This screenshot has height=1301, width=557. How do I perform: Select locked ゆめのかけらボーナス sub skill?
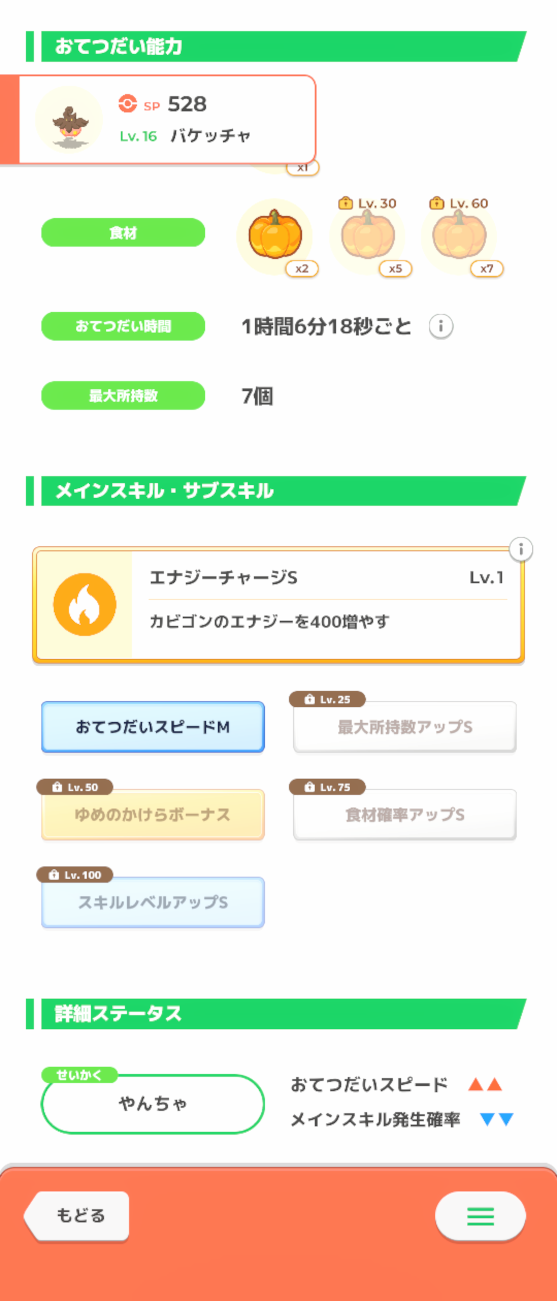tap(153, 815)
